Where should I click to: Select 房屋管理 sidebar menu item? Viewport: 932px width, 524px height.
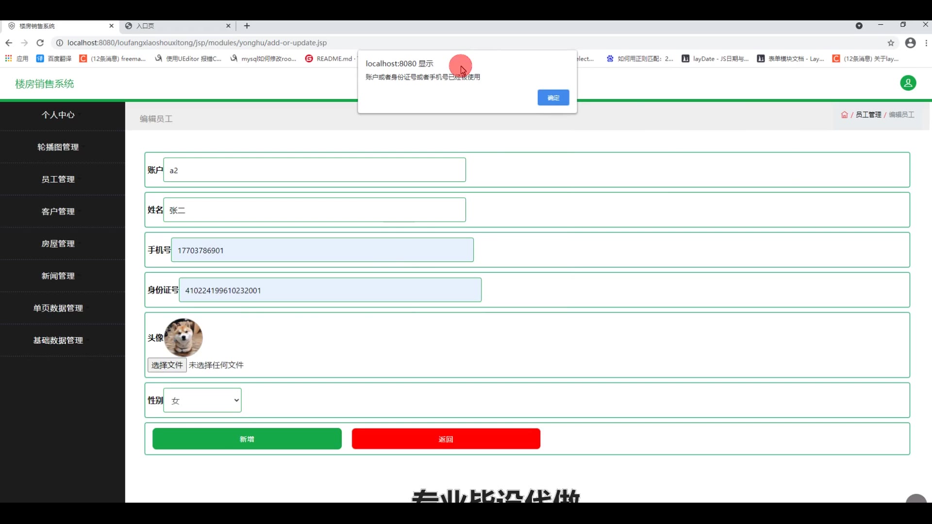coord(58,244)
